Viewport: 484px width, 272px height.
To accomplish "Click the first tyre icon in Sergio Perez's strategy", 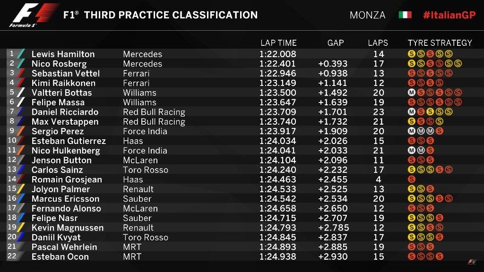I will [x=411, y=131].
